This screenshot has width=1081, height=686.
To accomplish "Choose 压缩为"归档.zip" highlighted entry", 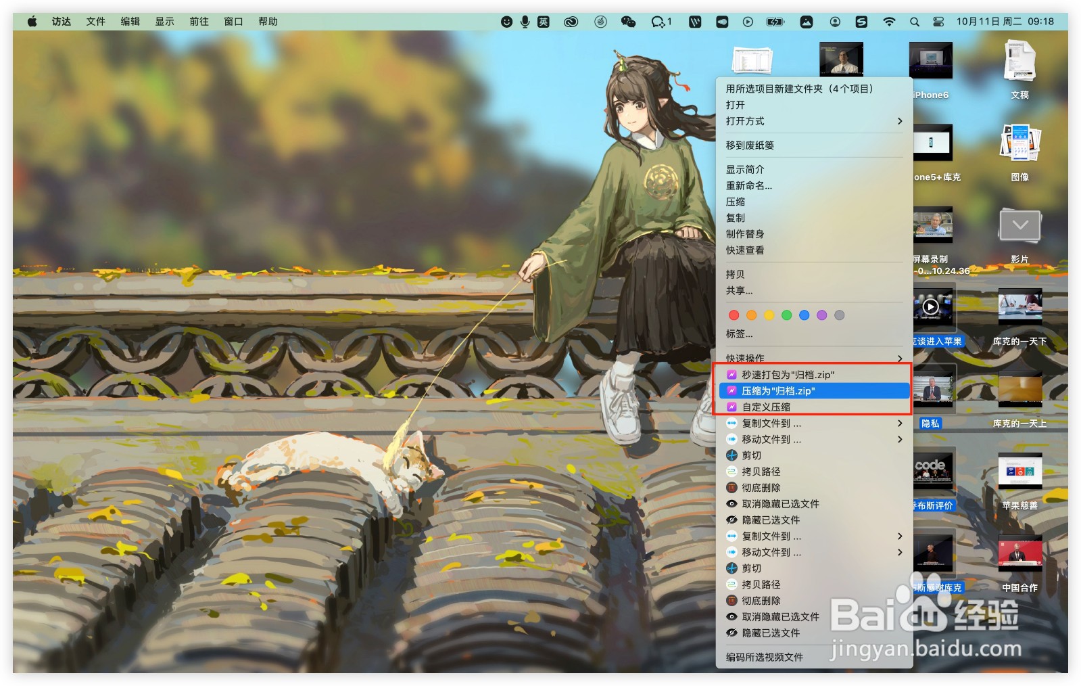I will [x=814, y=391].
